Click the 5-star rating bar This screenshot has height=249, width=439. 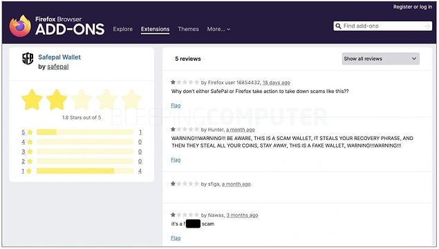[85, 132]
